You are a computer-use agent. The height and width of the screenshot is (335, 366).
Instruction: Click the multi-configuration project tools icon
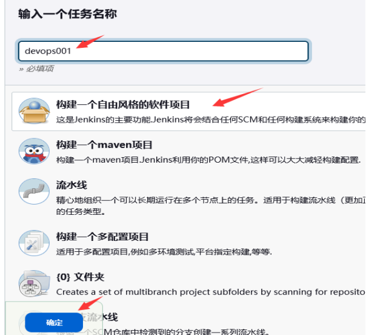[34, 243]
